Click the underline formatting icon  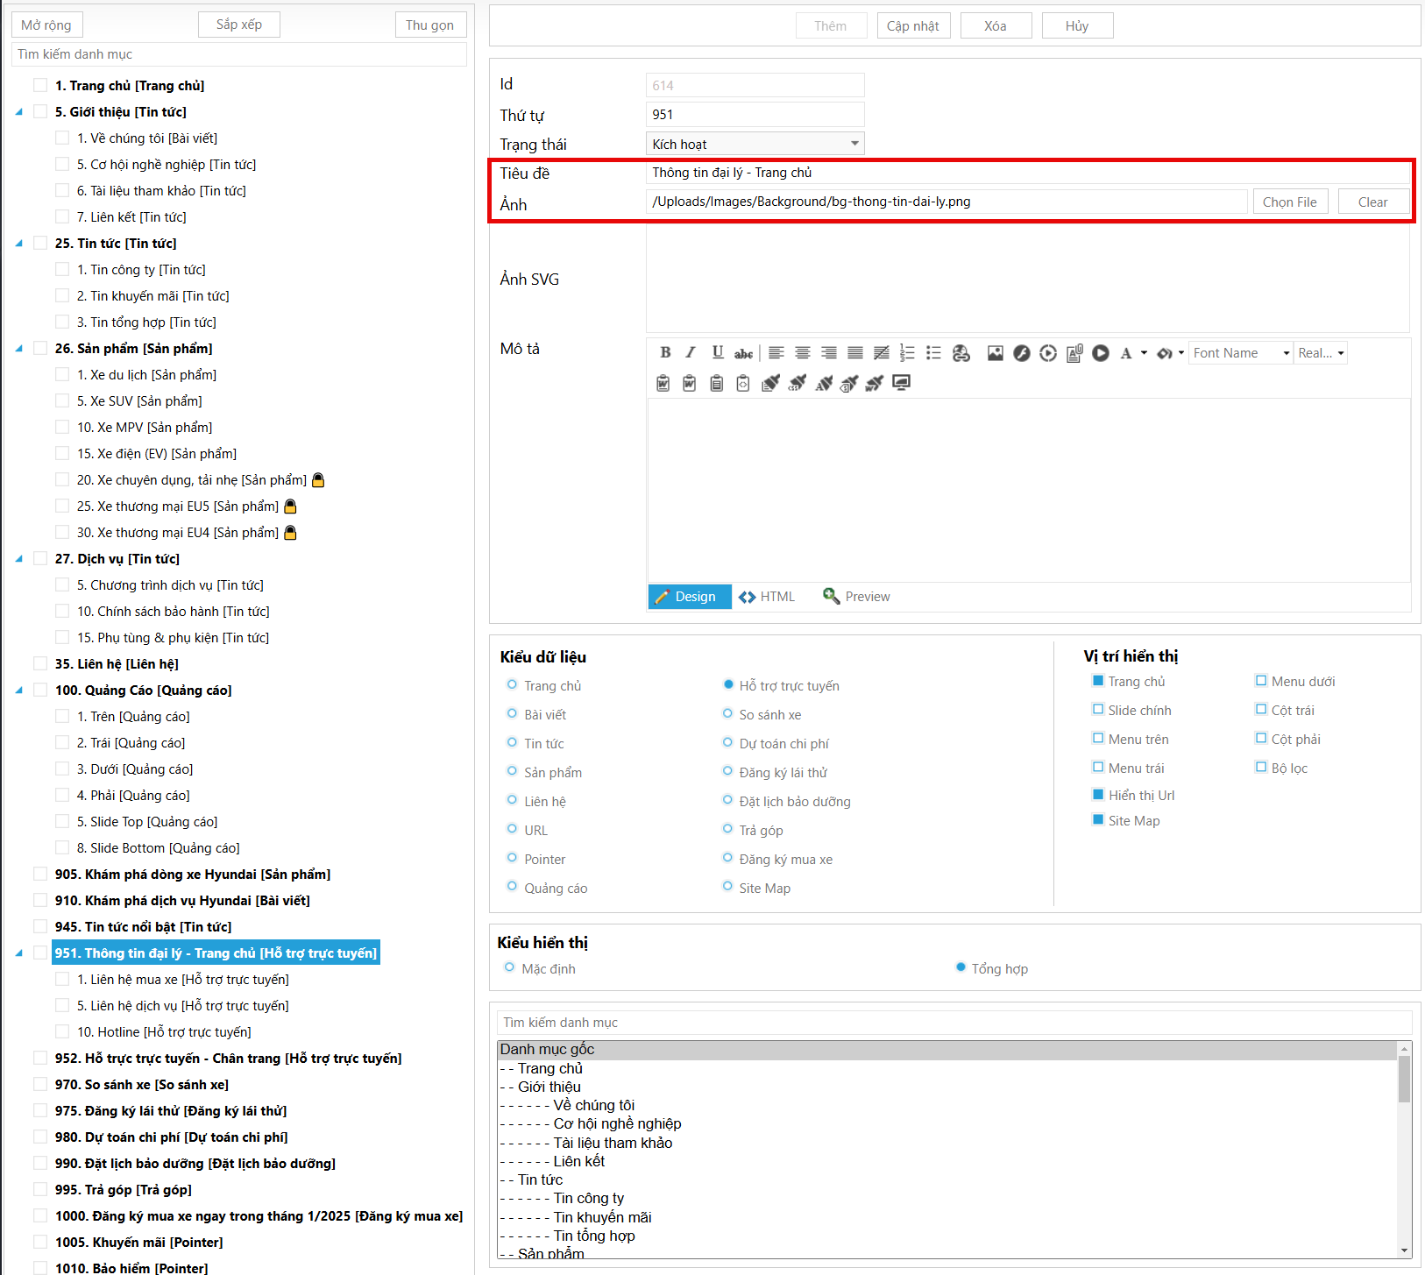point(717,352)
